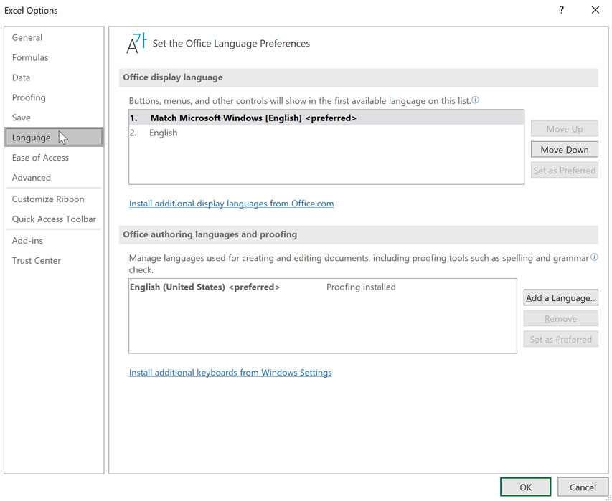Click the Move Down button

564,149
